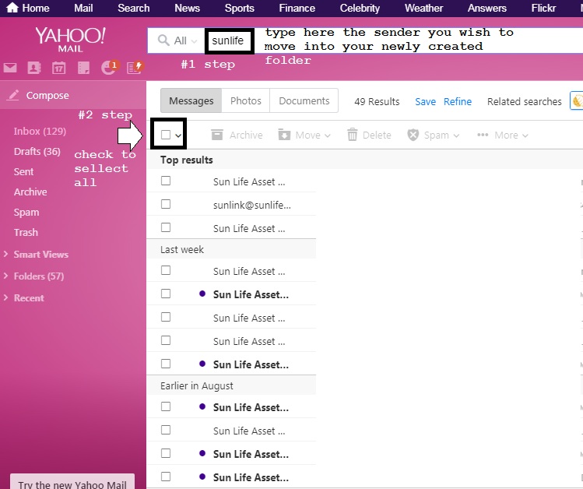583x489 pixels.
Task: Switch to the Messages tab
Action: point(191,100)
